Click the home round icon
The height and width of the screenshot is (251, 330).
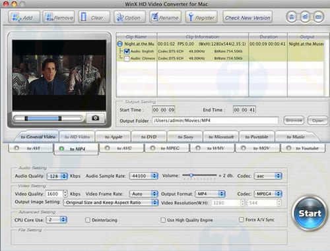[305, 16]
